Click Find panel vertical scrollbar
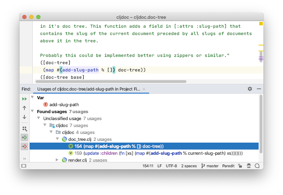 click(261, 124)
